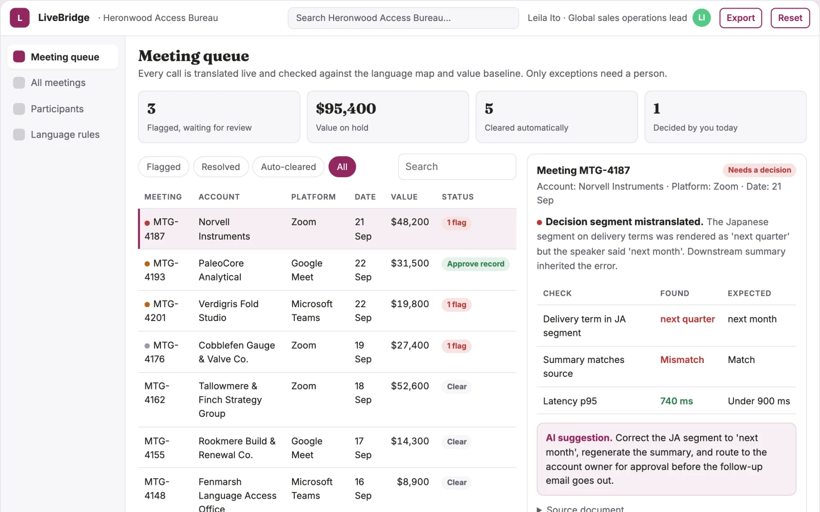Select the Resolved filter tab

[220, 167]
